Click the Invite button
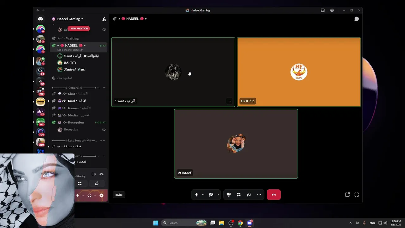The image size is (405, 228). coord(119,195)
